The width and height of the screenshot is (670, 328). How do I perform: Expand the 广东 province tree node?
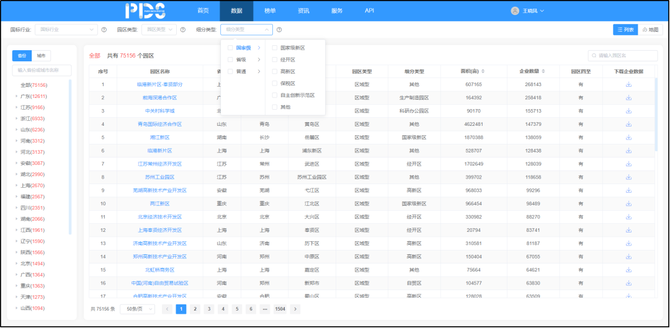pyautogui.click(x=16, y=97)
